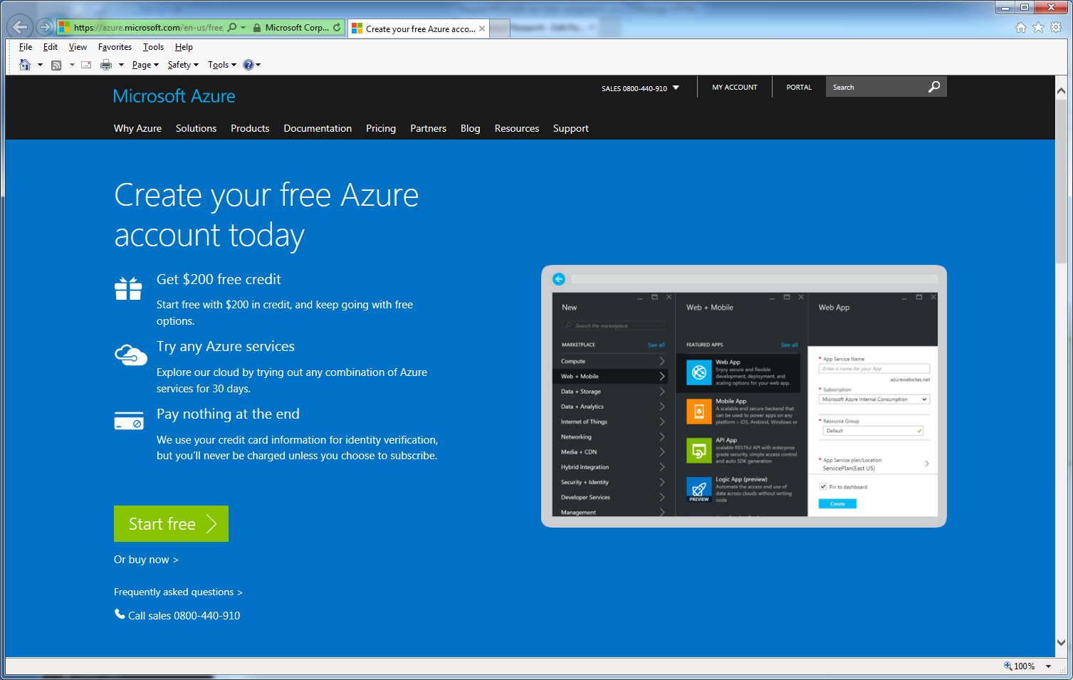Click the gift box icon
Screen dimensions: 1073x680
point(128,288)
